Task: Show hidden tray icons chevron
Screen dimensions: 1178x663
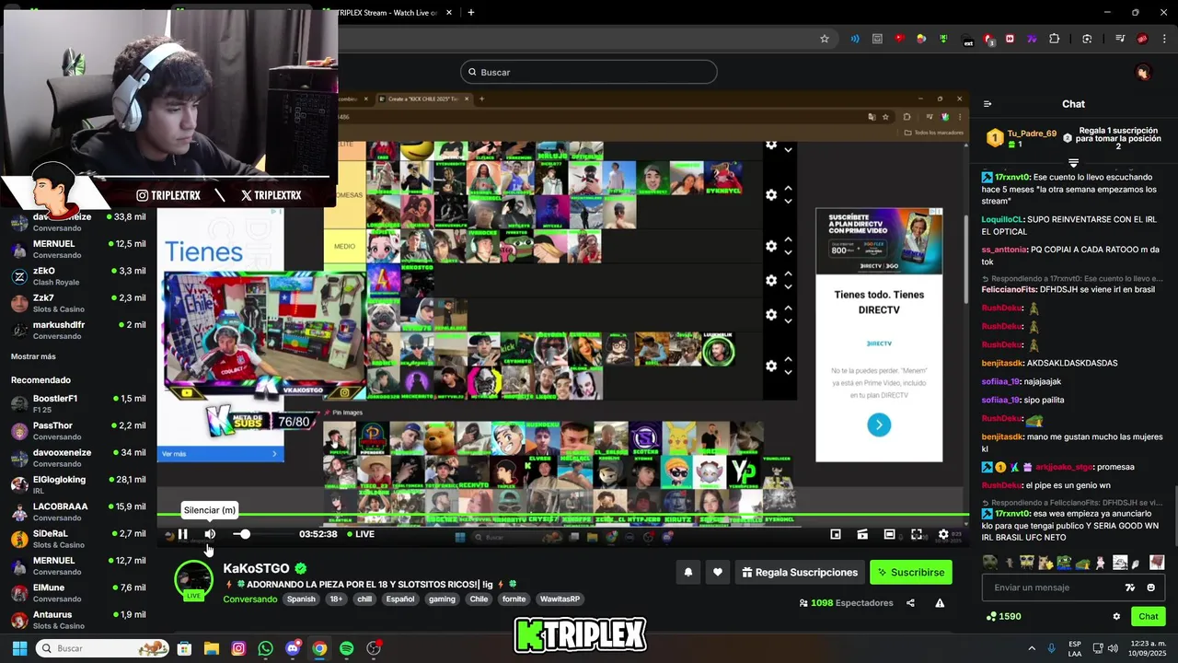Action: tap(1032, 648)
